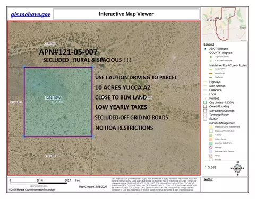This screenshot has width=255, height=199.
Task: Click the APN#121-05-007 heading text
Action: tap(68, 52)
